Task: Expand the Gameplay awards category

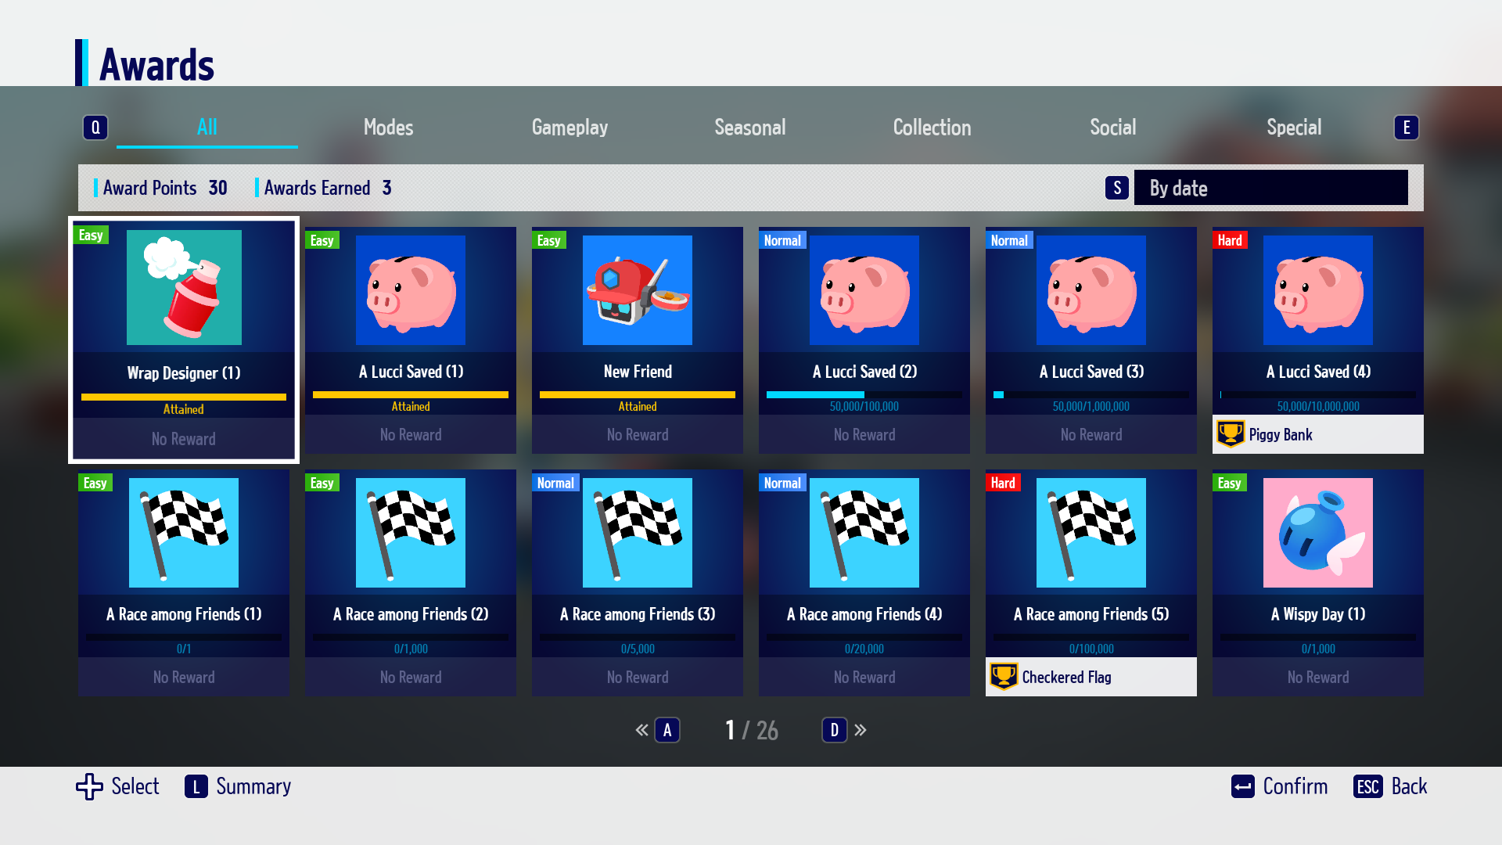Action: tap(570, 126)
